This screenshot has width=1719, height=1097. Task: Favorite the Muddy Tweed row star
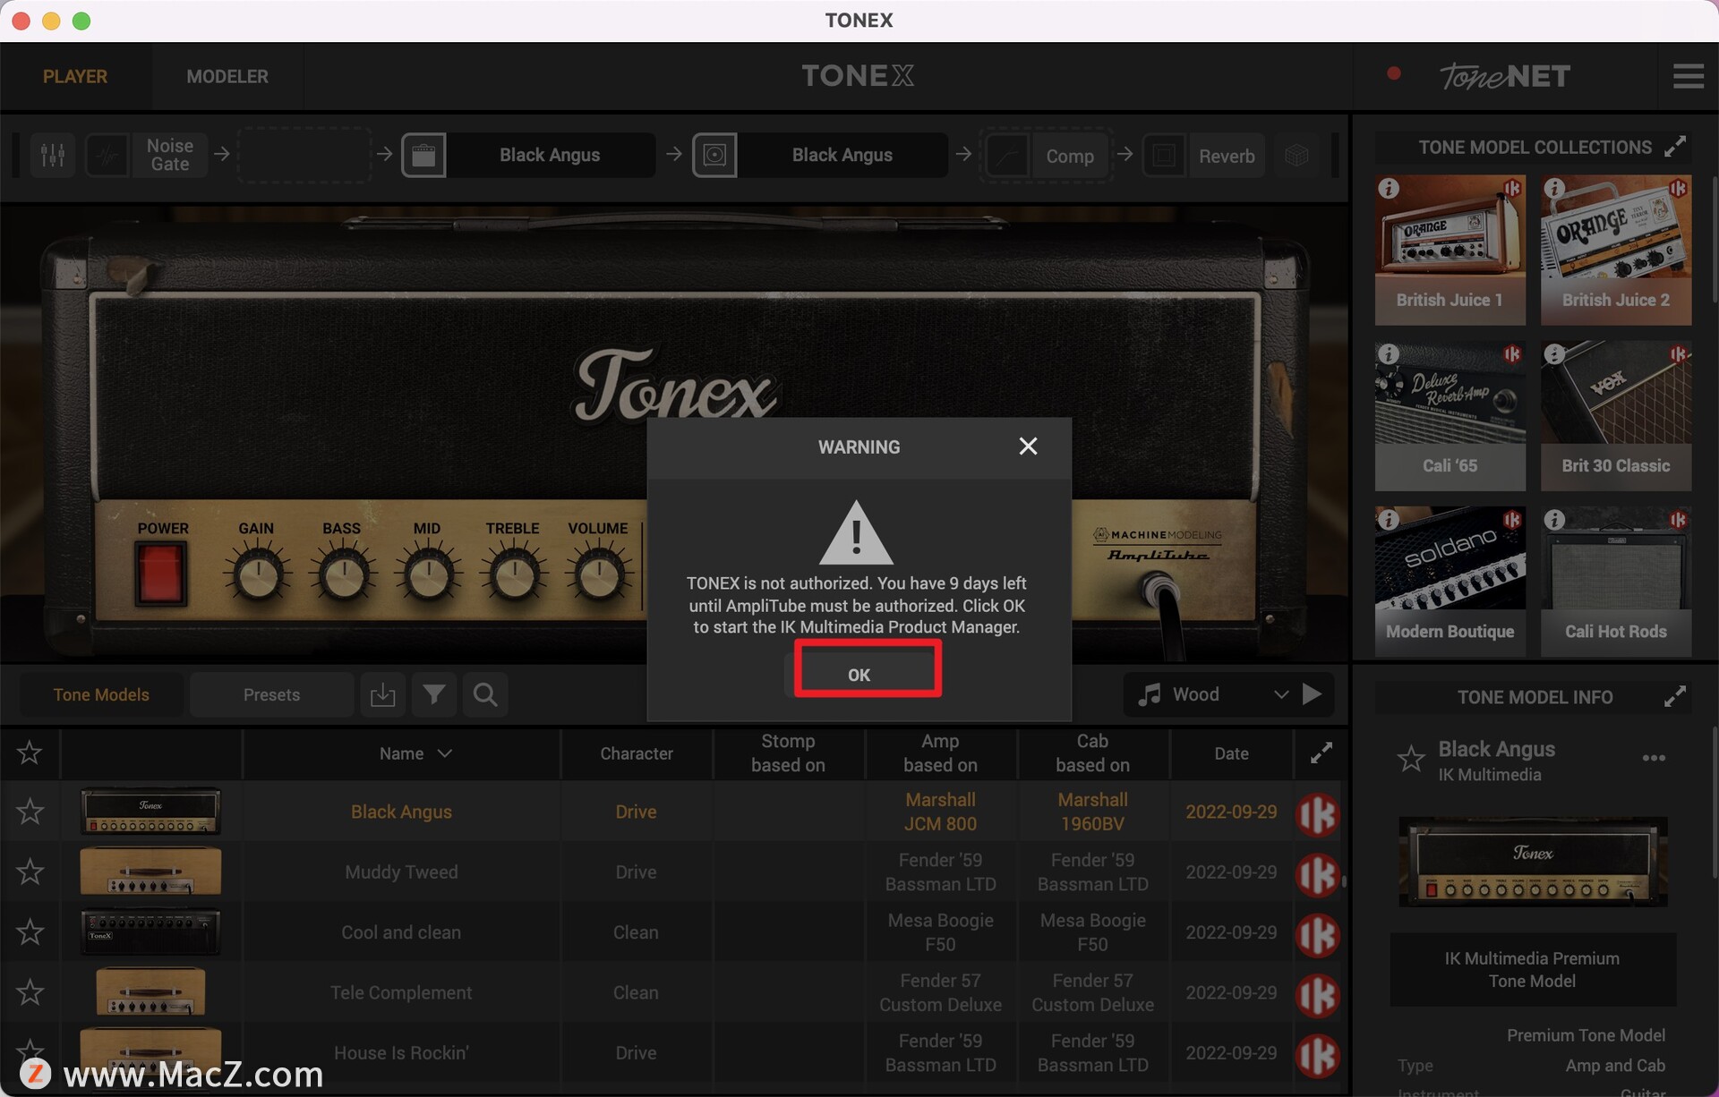click(x=30, y=872)
